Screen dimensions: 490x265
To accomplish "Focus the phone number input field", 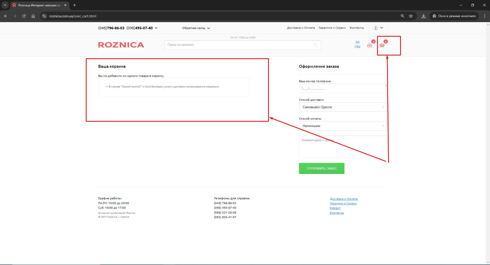I will [342, 88].
